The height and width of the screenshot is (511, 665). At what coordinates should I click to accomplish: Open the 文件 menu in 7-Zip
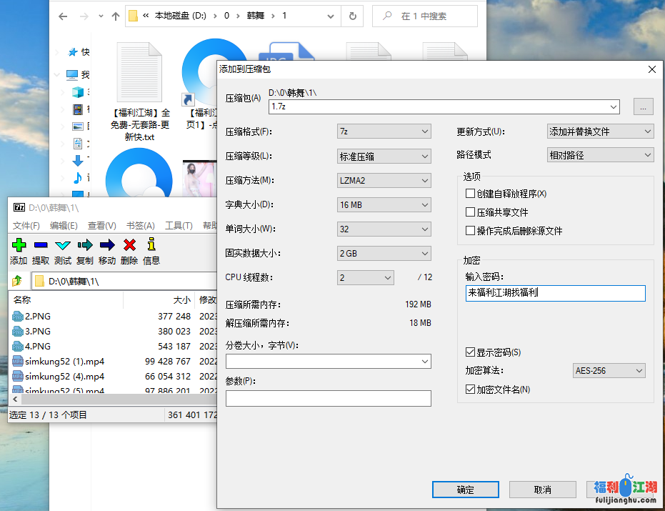(x=26, y=225)
